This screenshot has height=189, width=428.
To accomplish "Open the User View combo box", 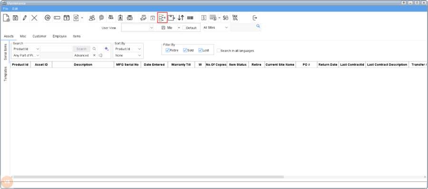I will 138,27.
